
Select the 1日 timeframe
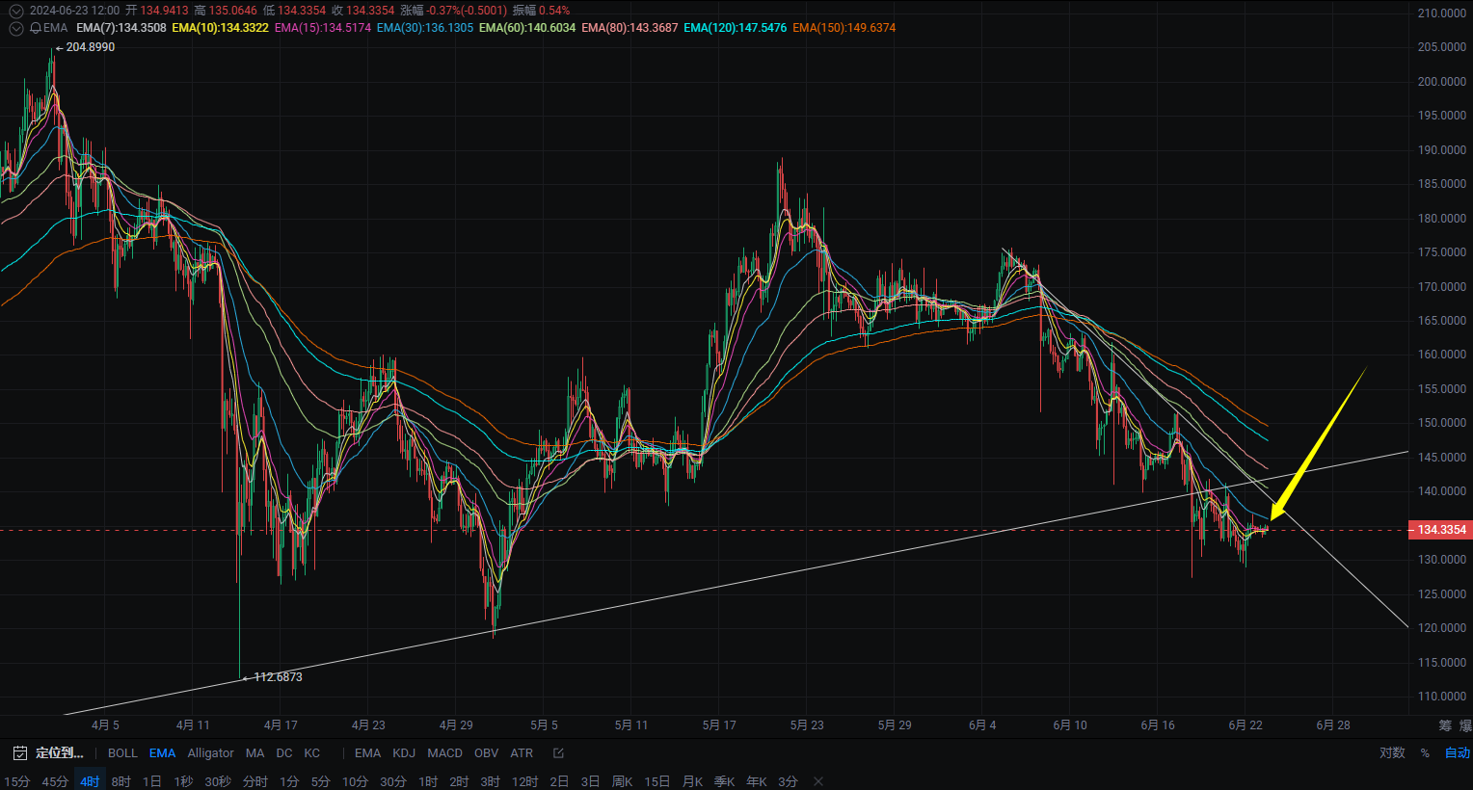pos(152,781)
